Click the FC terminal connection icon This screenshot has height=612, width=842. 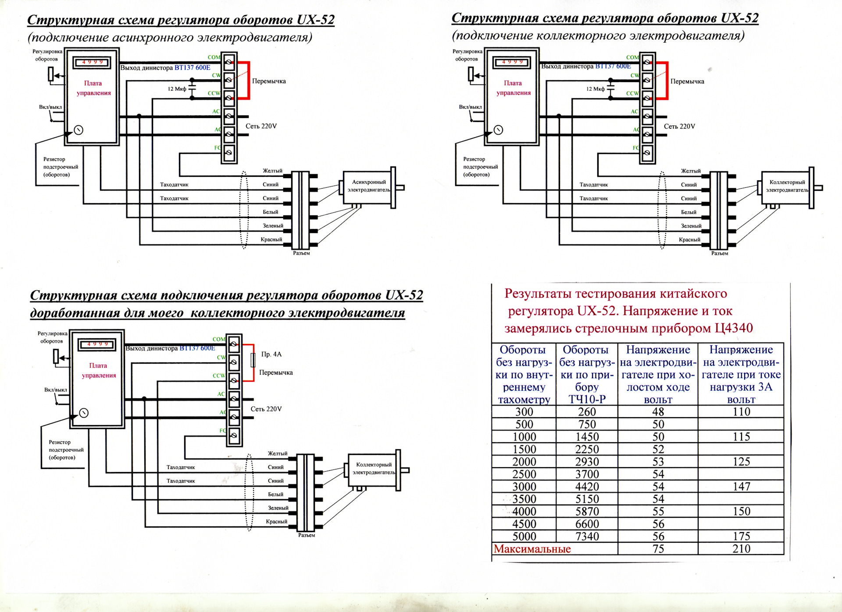(x=232, y=154)
